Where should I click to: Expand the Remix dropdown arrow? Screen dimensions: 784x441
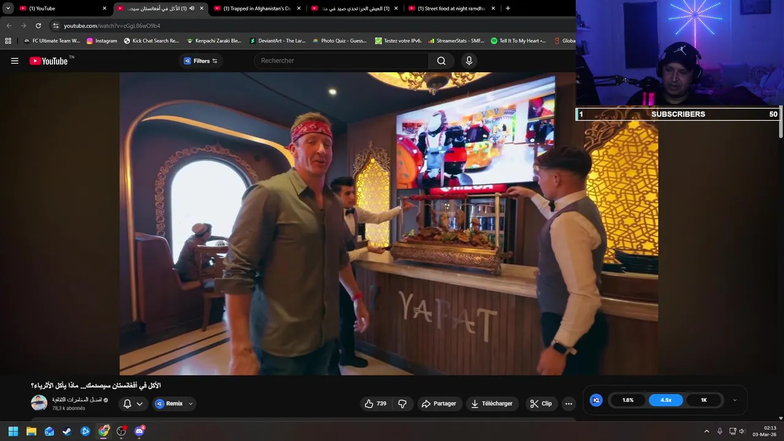coord(190,404)
